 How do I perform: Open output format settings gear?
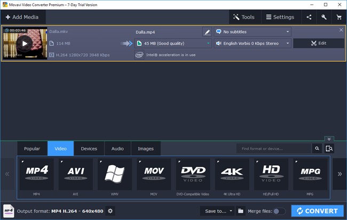110,211
